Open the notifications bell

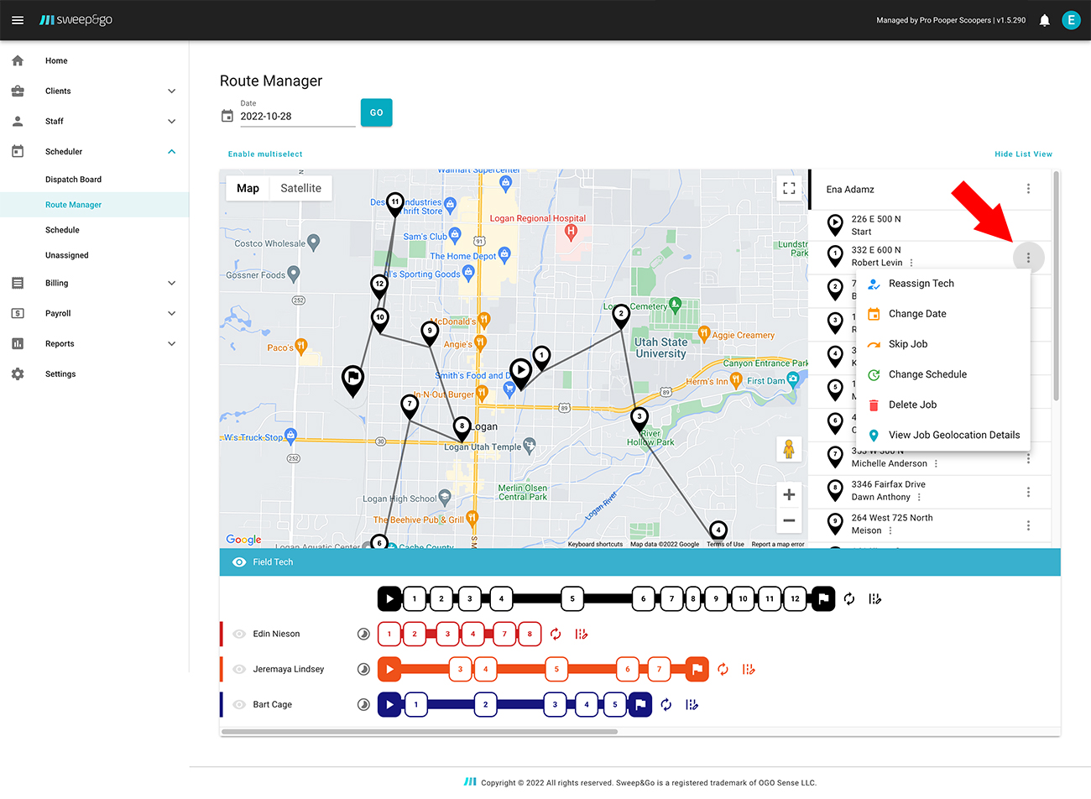(1044, 20)
